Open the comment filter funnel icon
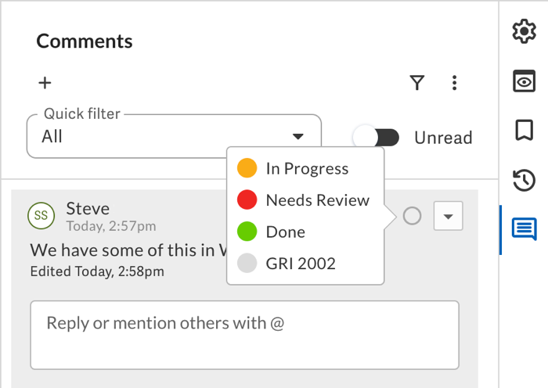This screenshot has height=388, width=548. [417, 83]
